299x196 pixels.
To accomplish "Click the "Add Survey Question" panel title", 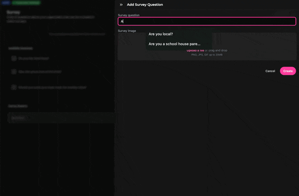I will [145, 5].
